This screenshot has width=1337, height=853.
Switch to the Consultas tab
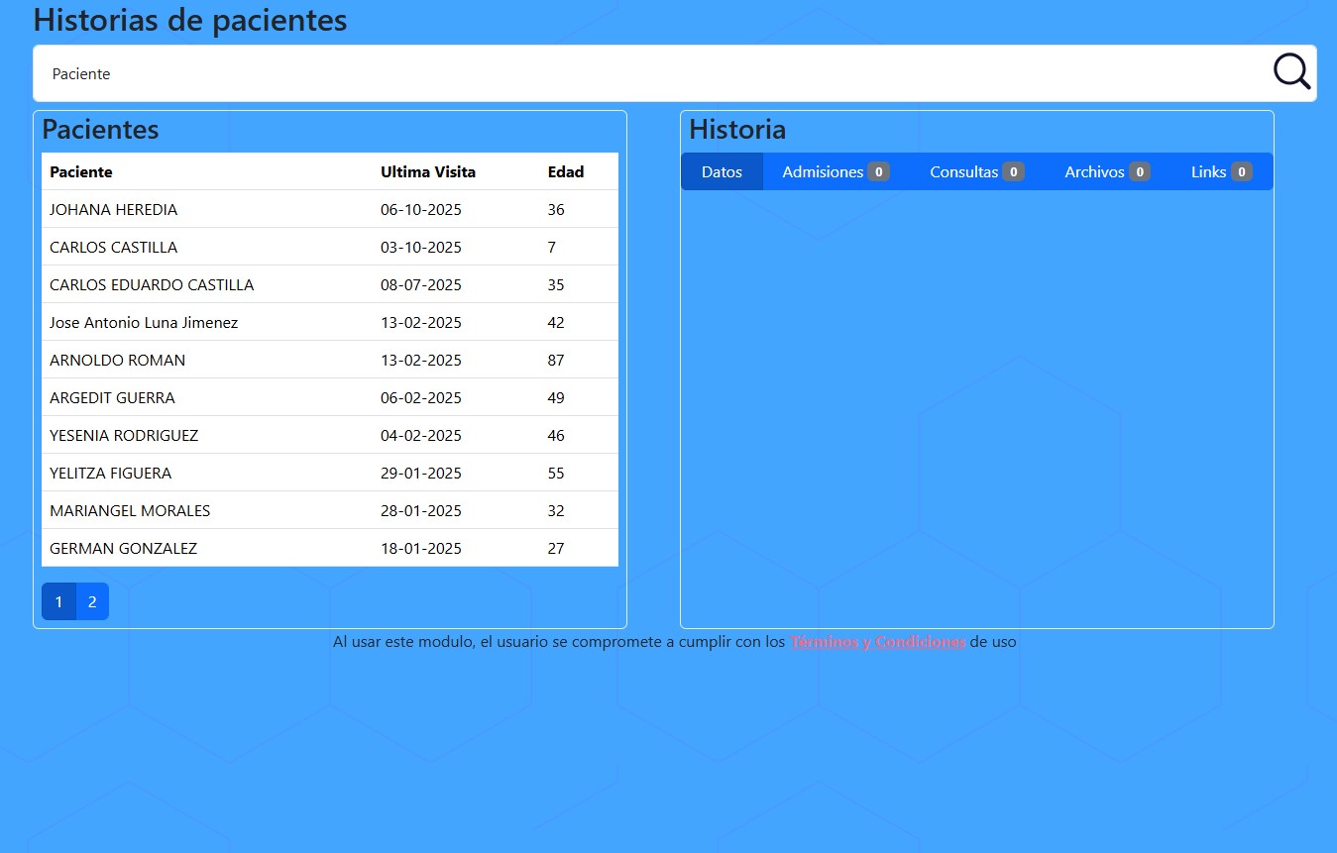click(976, 171)
